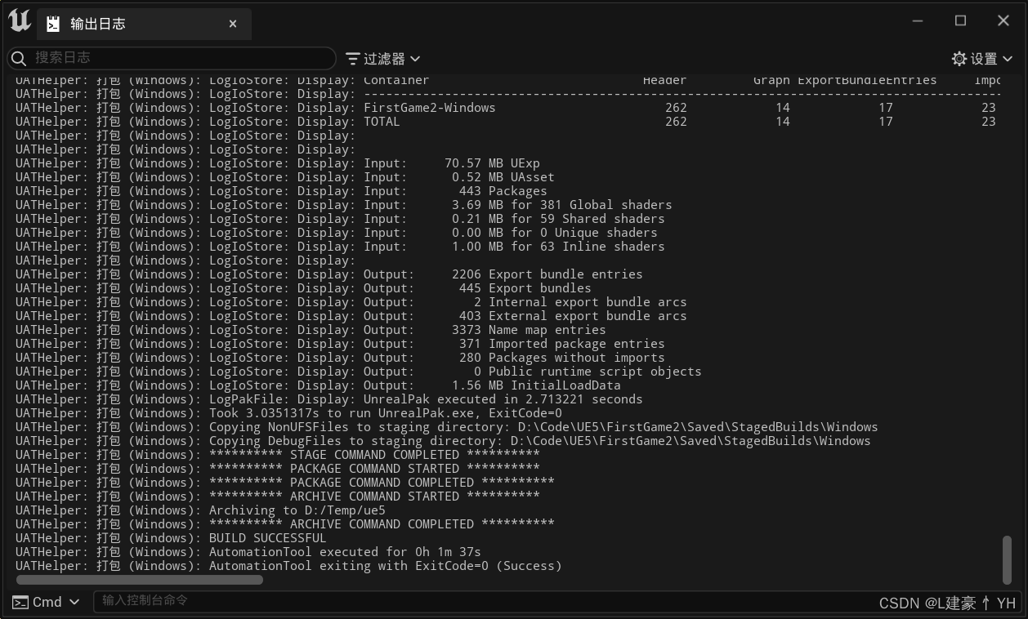Click the 280 Packages without imports line

(x=340, y=358)
